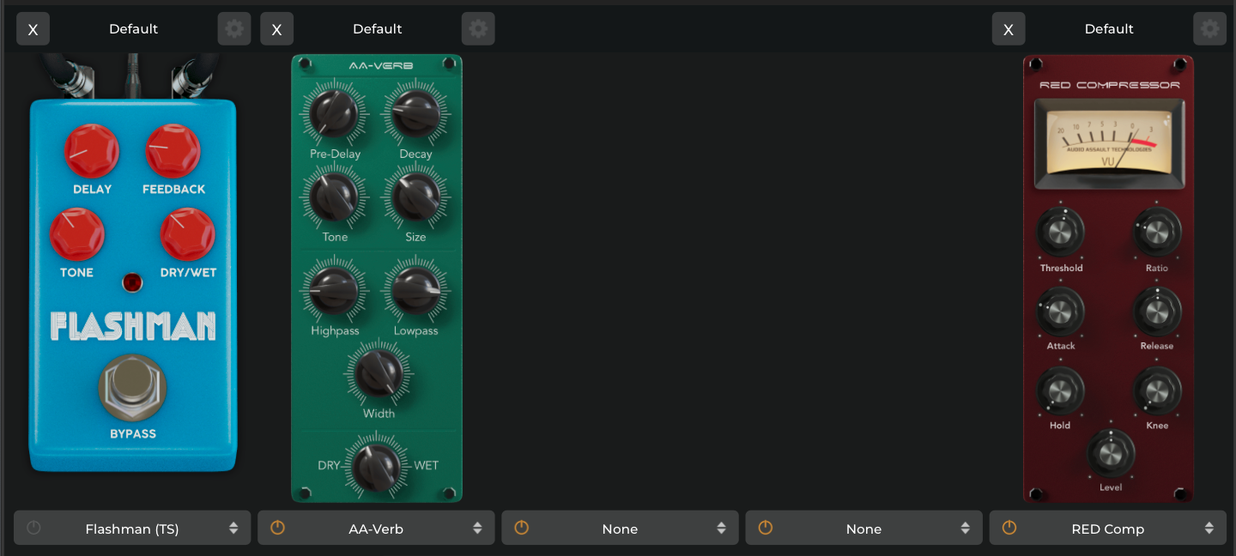Toggle power for RED Comp slot
The height and width of the screenshot is (556, 1236).
coord(1009,529)
